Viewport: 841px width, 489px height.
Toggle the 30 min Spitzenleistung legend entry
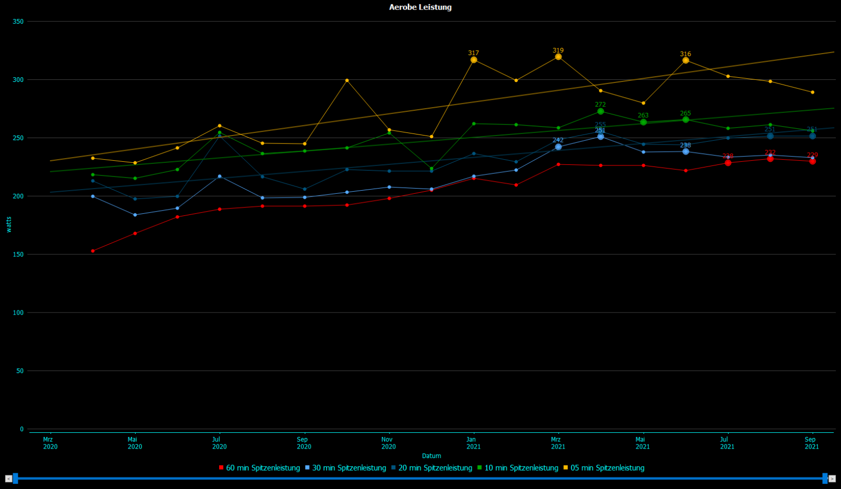point(349,468)
